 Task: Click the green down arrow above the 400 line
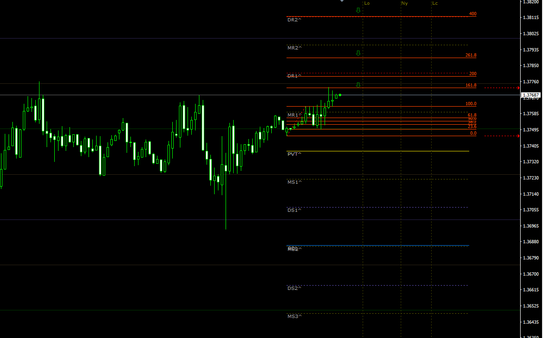[x=358, y=10]
